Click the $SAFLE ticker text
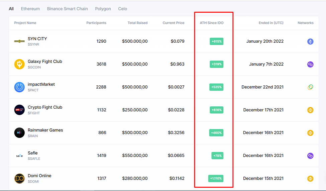Viewport: 326px width, 191px height. [34, 159]
